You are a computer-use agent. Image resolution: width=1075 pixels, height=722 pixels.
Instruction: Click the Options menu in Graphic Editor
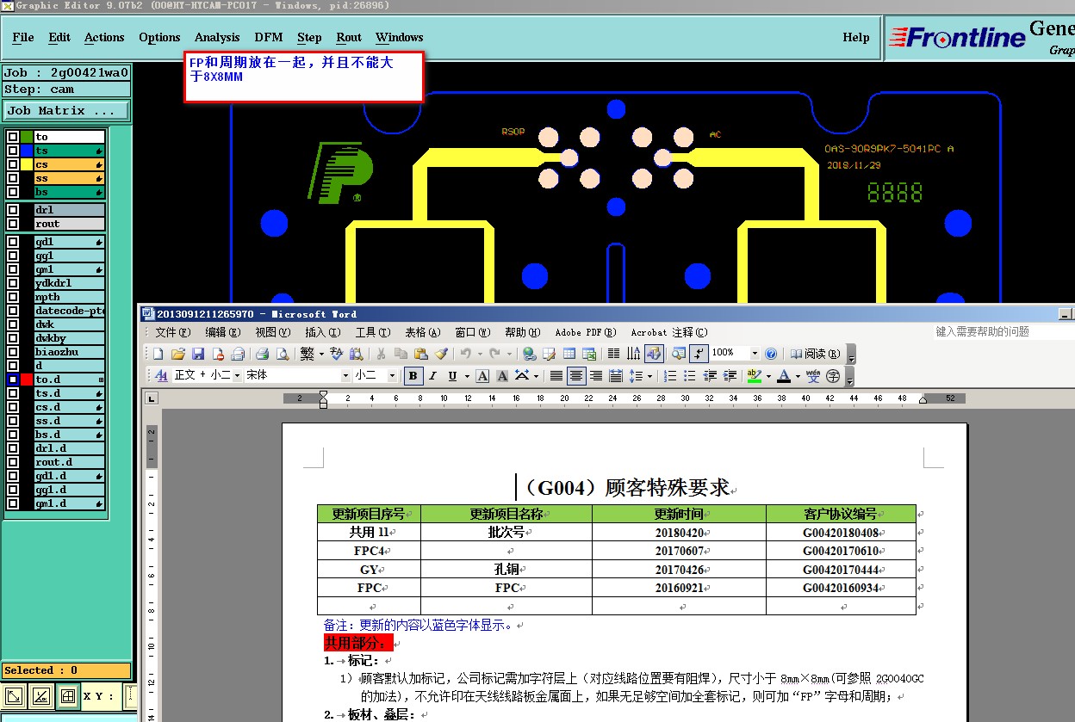coord(160,37)
